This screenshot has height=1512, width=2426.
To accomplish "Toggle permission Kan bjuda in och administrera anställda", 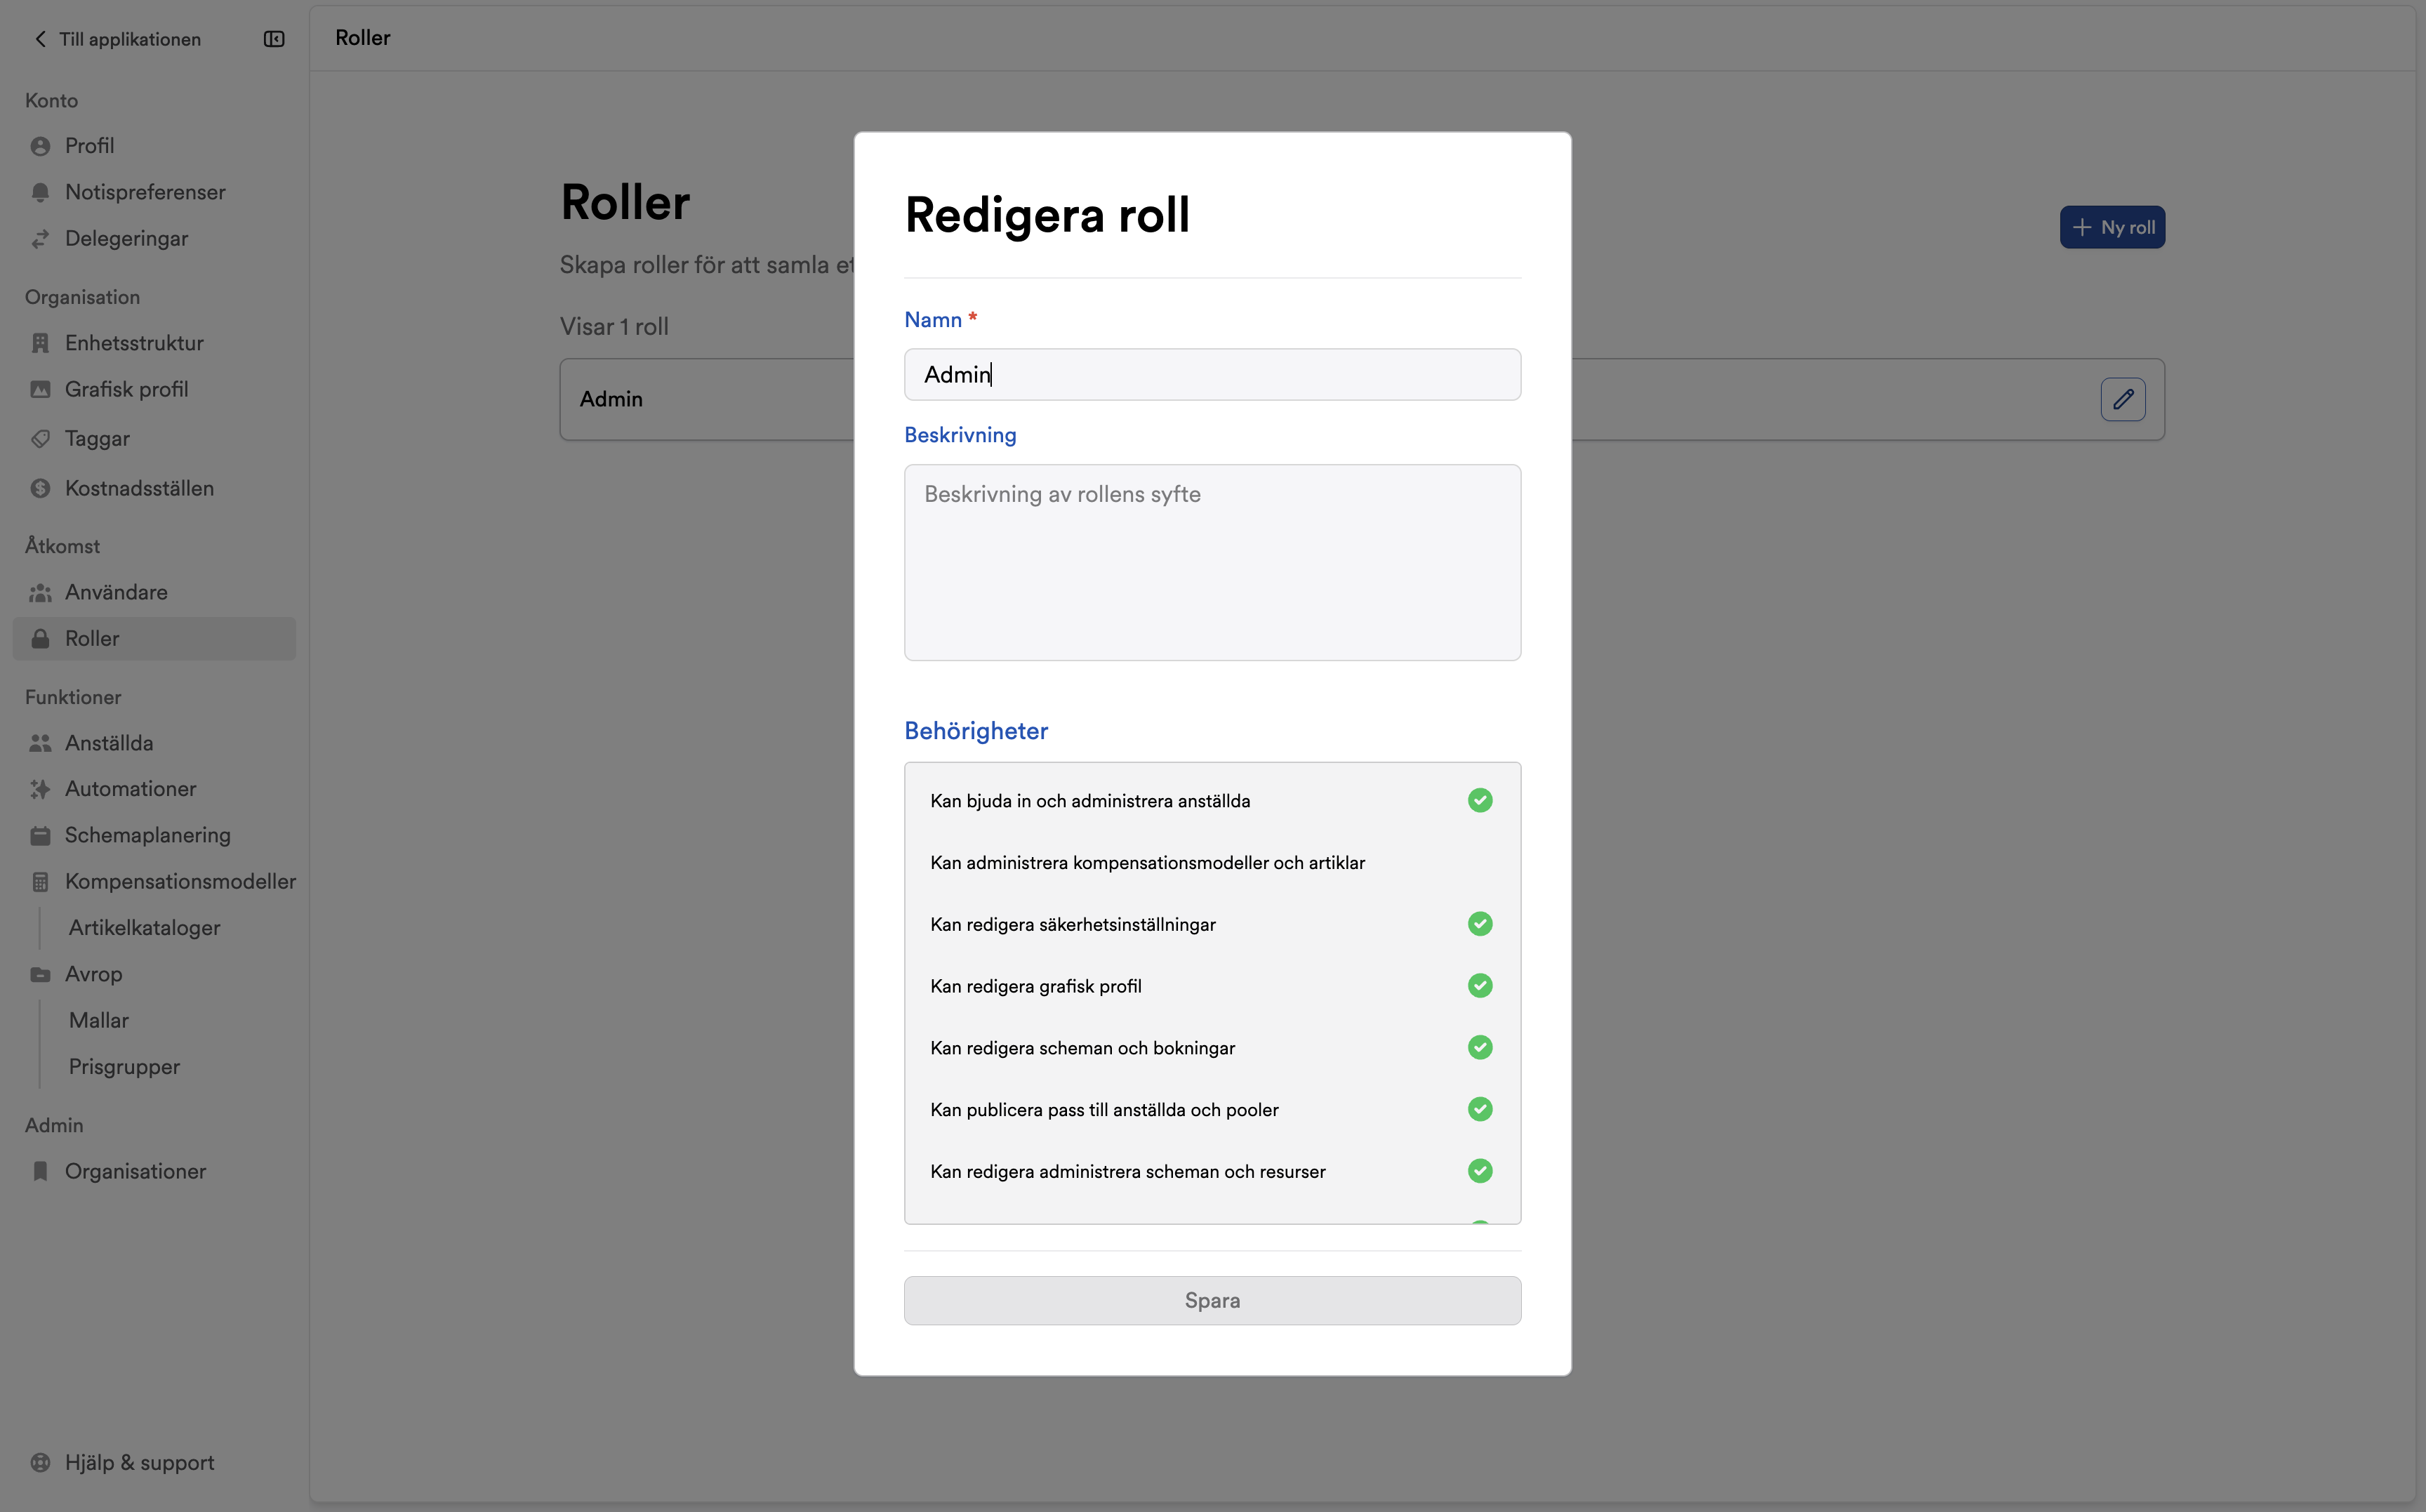I will (x=1480, y=800).
